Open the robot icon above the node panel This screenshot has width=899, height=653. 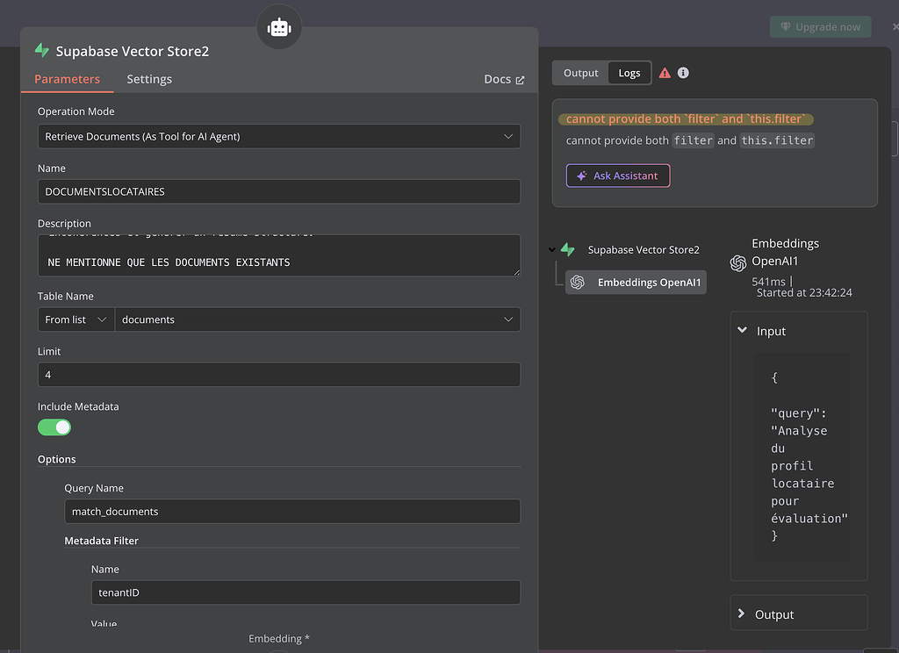278,26
